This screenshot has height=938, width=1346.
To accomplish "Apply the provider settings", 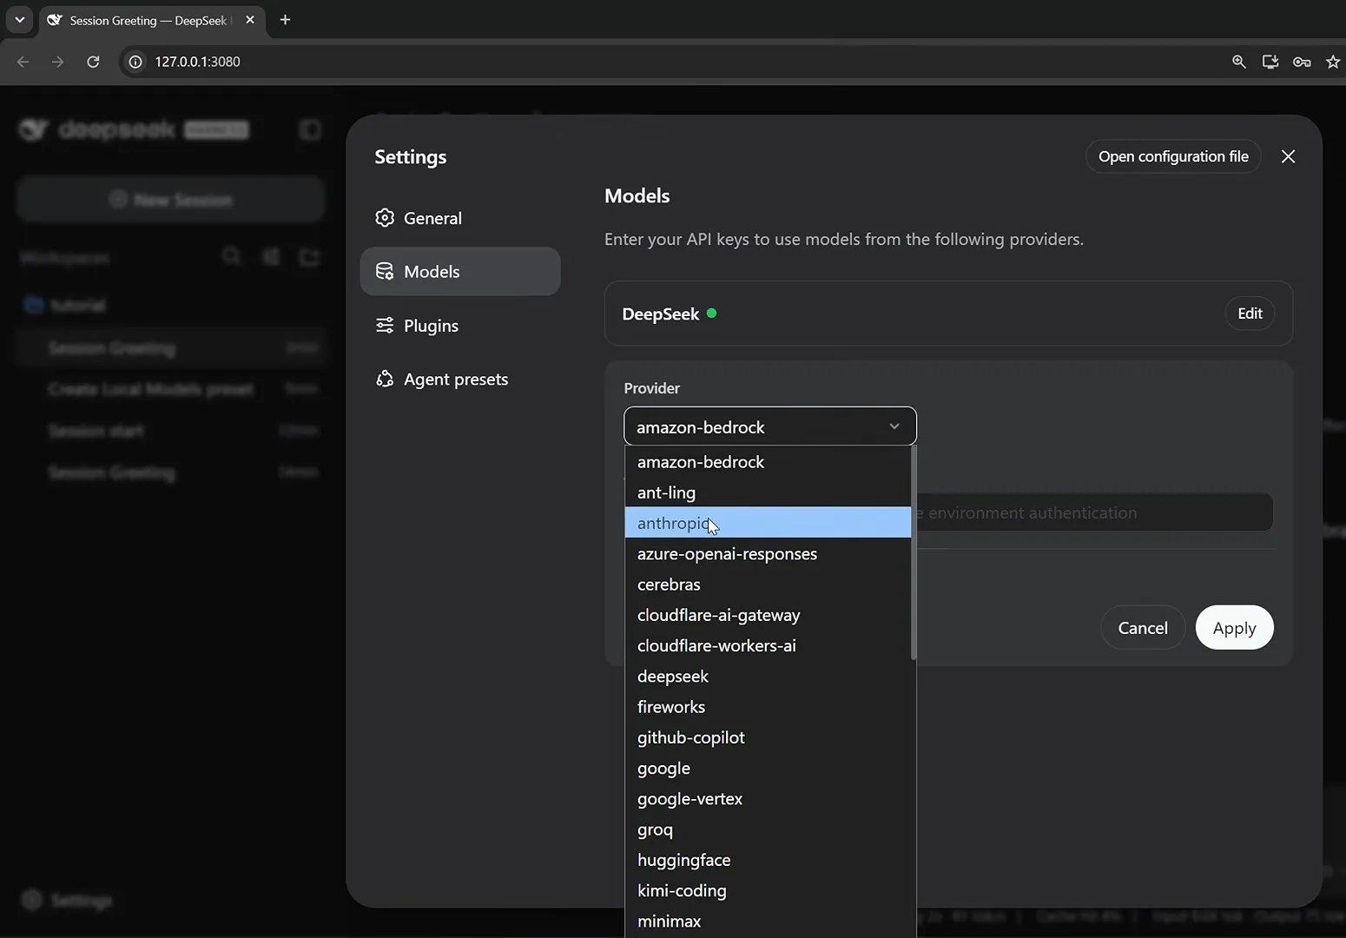I will click(1234, 628).
